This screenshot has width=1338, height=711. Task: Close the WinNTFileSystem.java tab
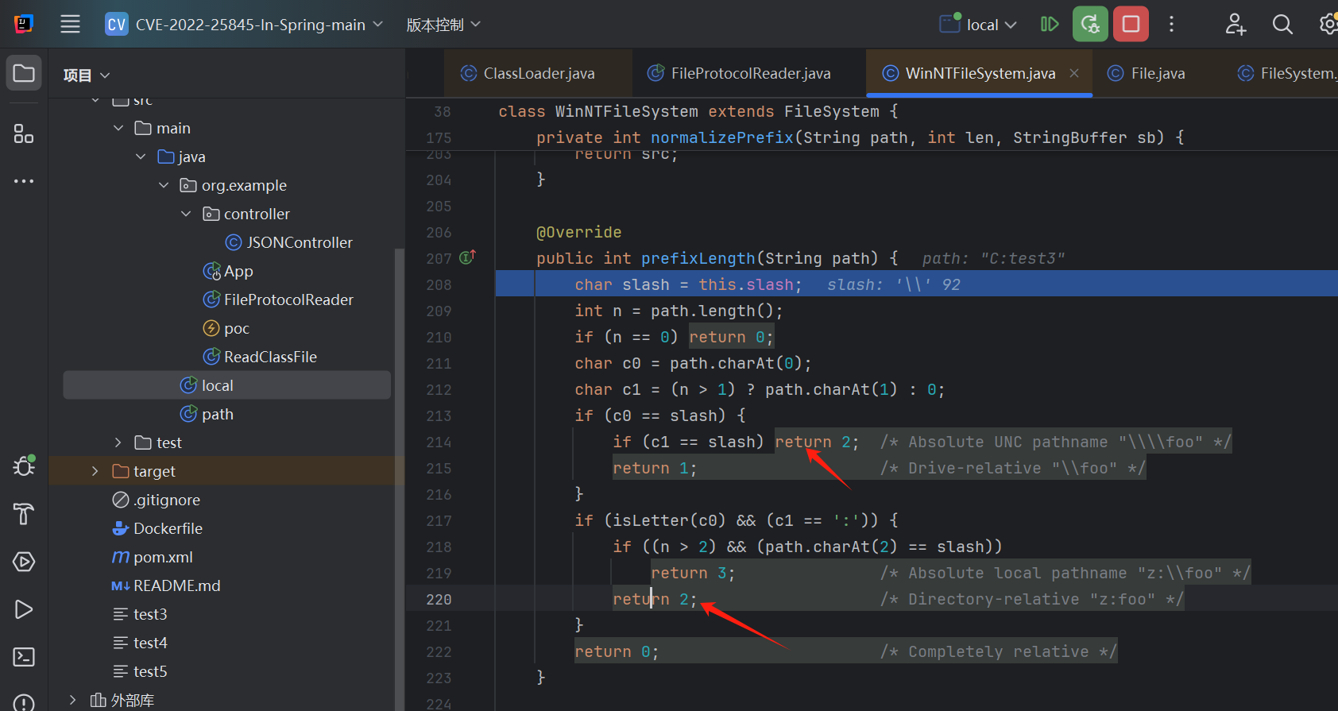(x=1074, y=73)
